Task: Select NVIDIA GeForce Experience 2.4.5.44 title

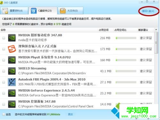Action: 46,90
